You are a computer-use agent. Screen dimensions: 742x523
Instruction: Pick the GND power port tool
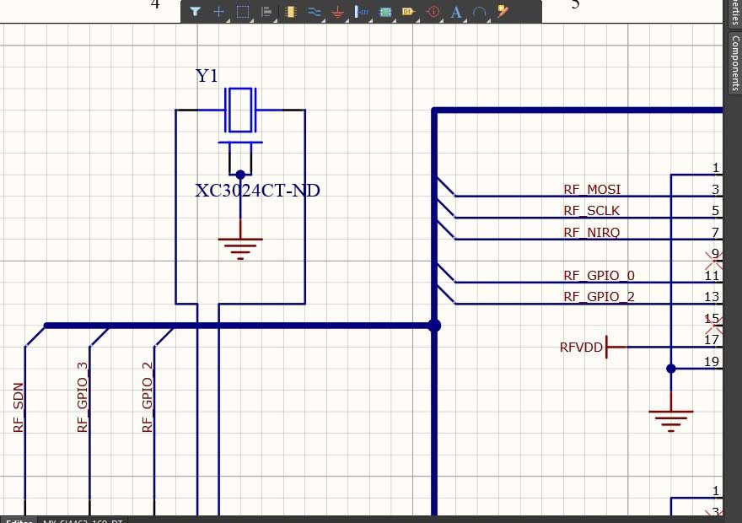click(x=337, y=12)
